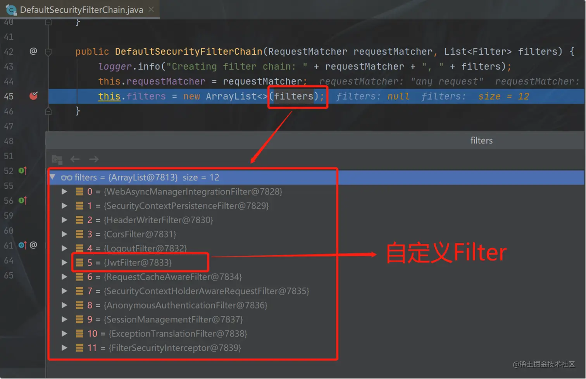
Task: Click the filters popup title bar
Action: click(315, 140)
